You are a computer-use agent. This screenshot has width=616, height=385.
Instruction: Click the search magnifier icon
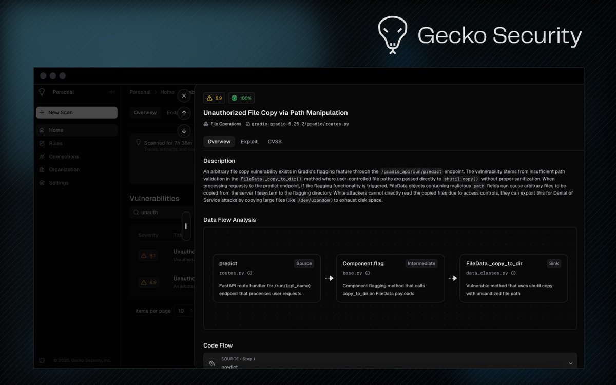point(136,213)
